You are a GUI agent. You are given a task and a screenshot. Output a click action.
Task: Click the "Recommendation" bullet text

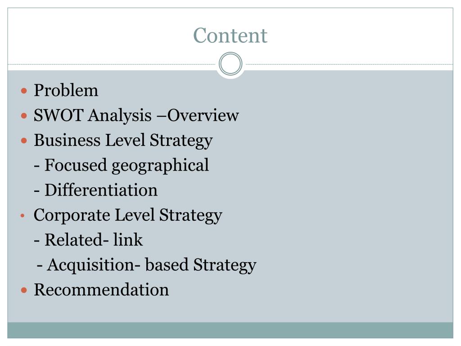click(x=101, y=289)
